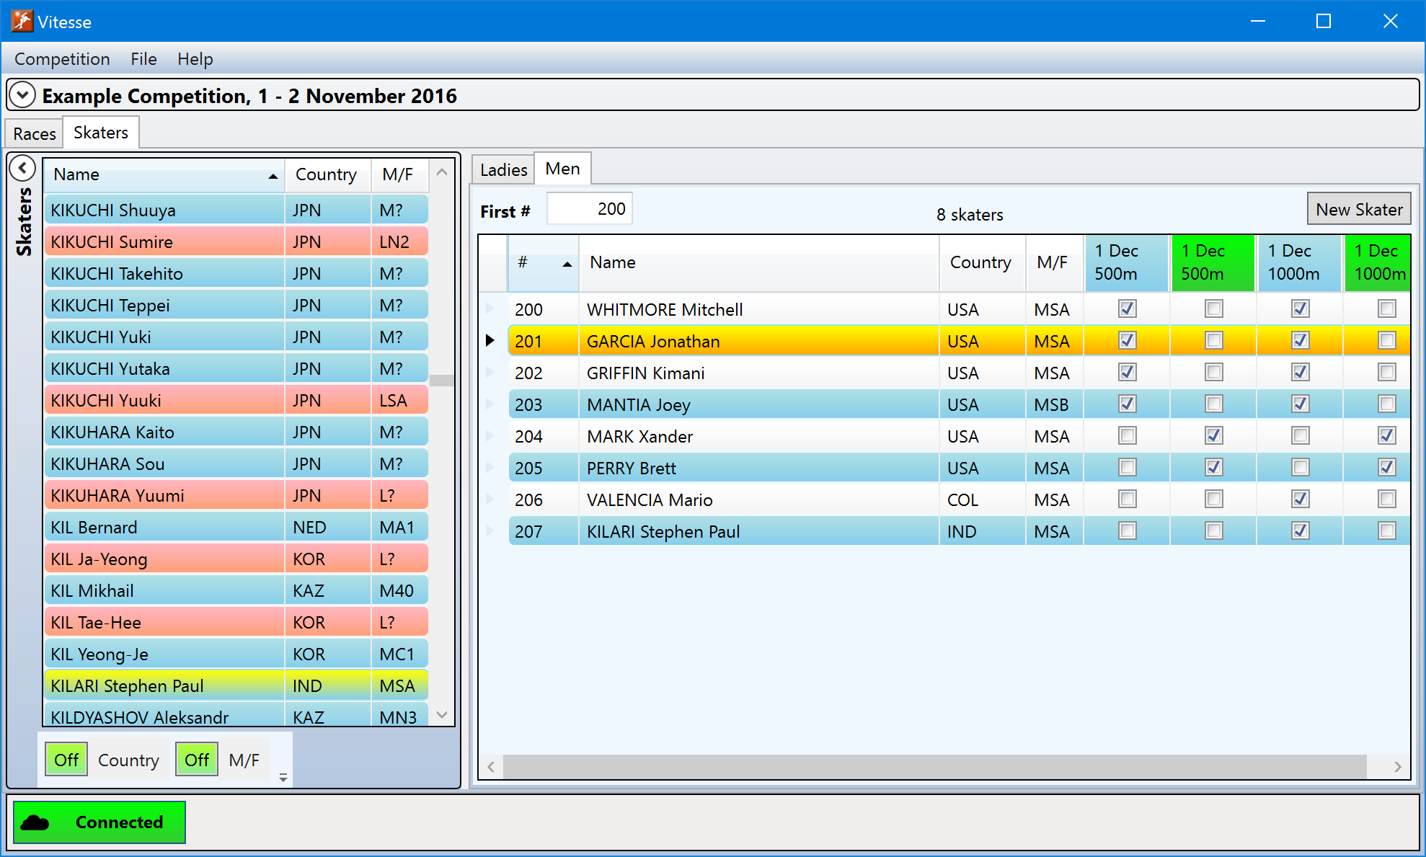Select KIL Bernard in the skaters list
This screenshot has height=857, width=1426.
point(236,528)
